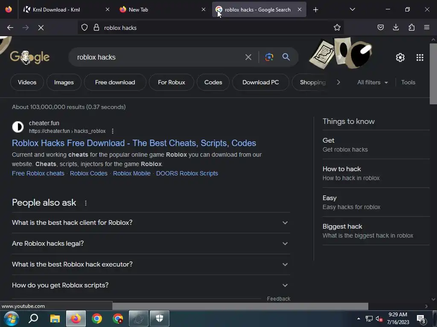Expand 'What is the best hack client' question
Screen dimensions: 437x327
pos(151,223)
